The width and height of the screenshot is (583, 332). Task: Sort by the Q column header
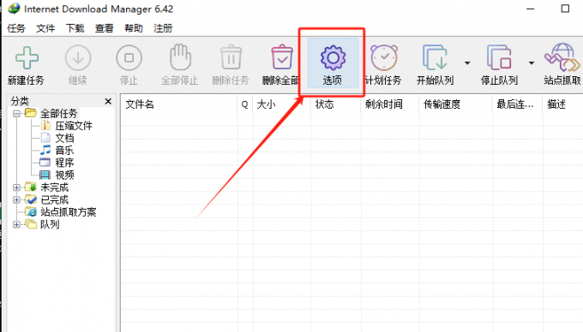(244, 104)
